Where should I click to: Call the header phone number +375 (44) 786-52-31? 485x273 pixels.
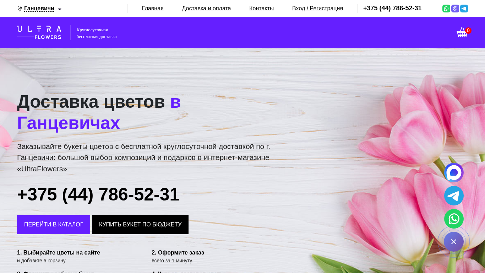click(392, 9)
